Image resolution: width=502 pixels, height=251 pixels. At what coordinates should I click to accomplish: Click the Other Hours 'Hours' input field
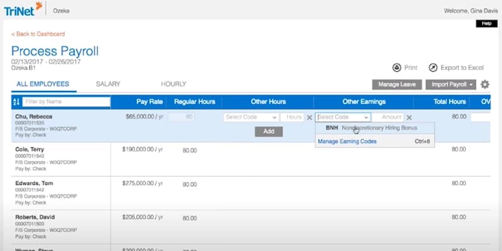[292, 117]
